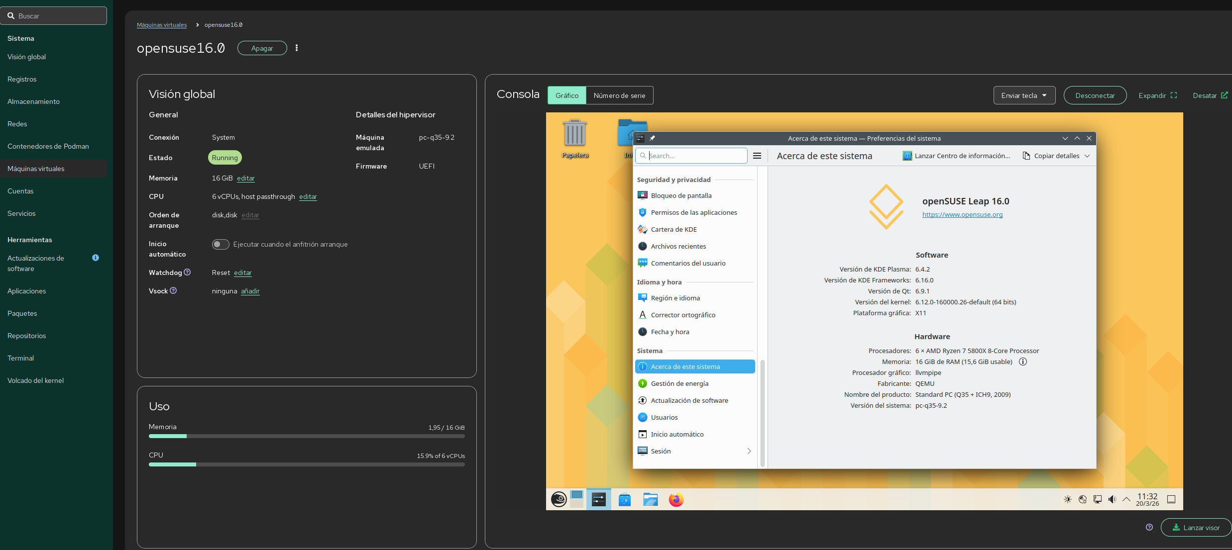The image size is (1232, 550).
Task: Open the kebab menu beside Apagar
Action: coord(297,48)
